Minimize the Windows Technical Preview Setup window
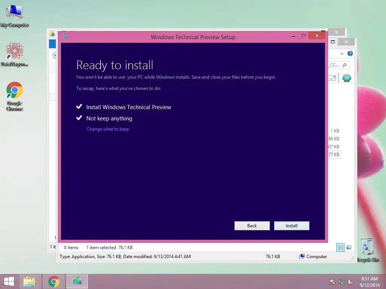The height and width of the screenshot is (289, 386). (293, 36)
